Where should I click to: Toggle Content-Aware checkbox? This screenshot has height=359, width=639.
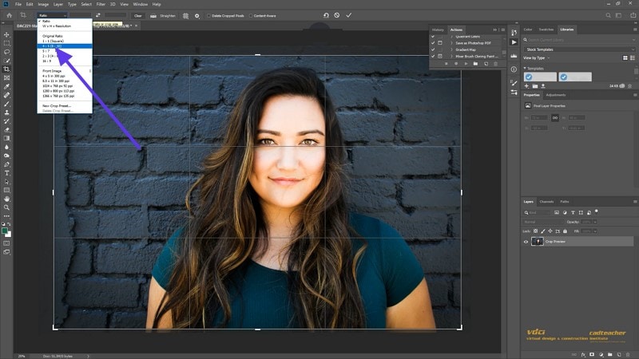(251, 16)
